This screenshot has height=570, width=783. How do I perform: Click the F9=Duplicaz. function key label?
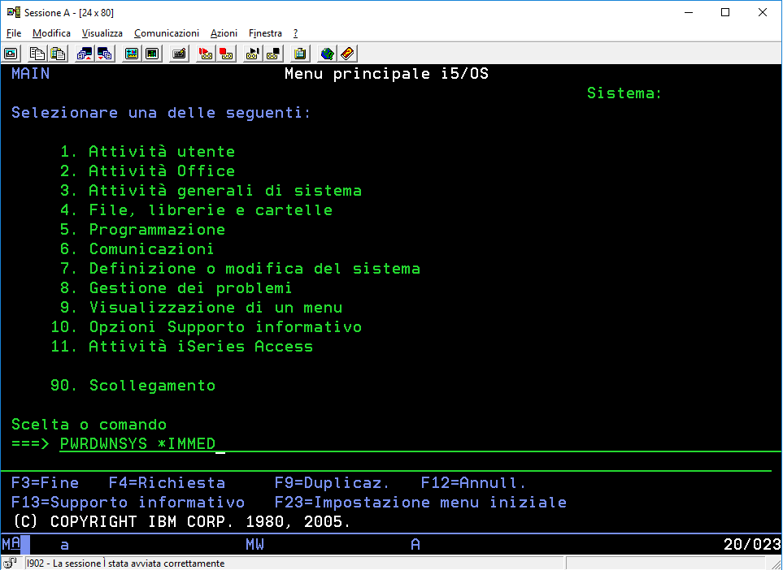click(x=332, y=483)
